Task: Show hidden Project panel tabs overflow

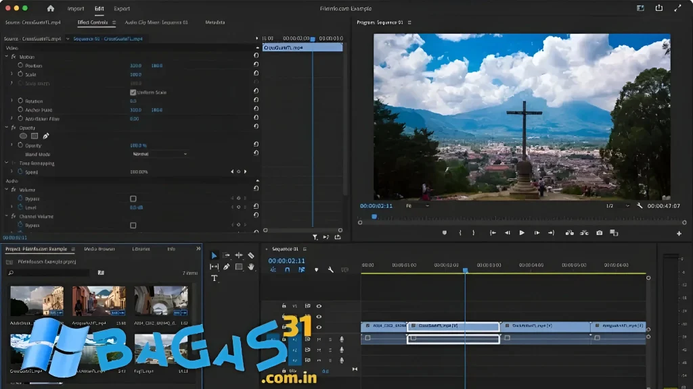Action: [x=198, y=249]
